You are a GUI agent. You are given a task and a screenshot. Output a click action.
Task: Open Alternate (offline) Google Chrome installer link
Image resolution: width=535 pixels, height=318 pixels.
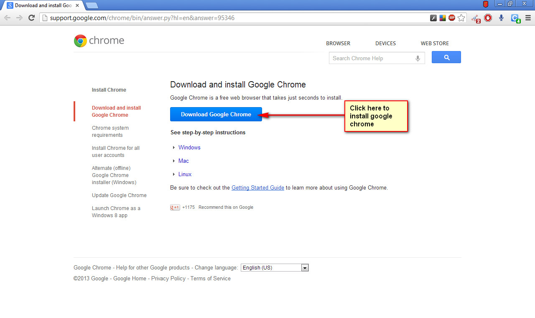pyautogui.click(x=114, y=175)
